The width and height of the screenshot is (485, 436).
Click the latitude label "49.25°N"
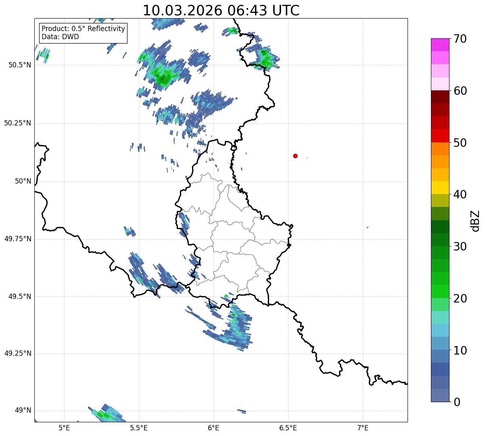pyautogui.click(x=18, y=354)
